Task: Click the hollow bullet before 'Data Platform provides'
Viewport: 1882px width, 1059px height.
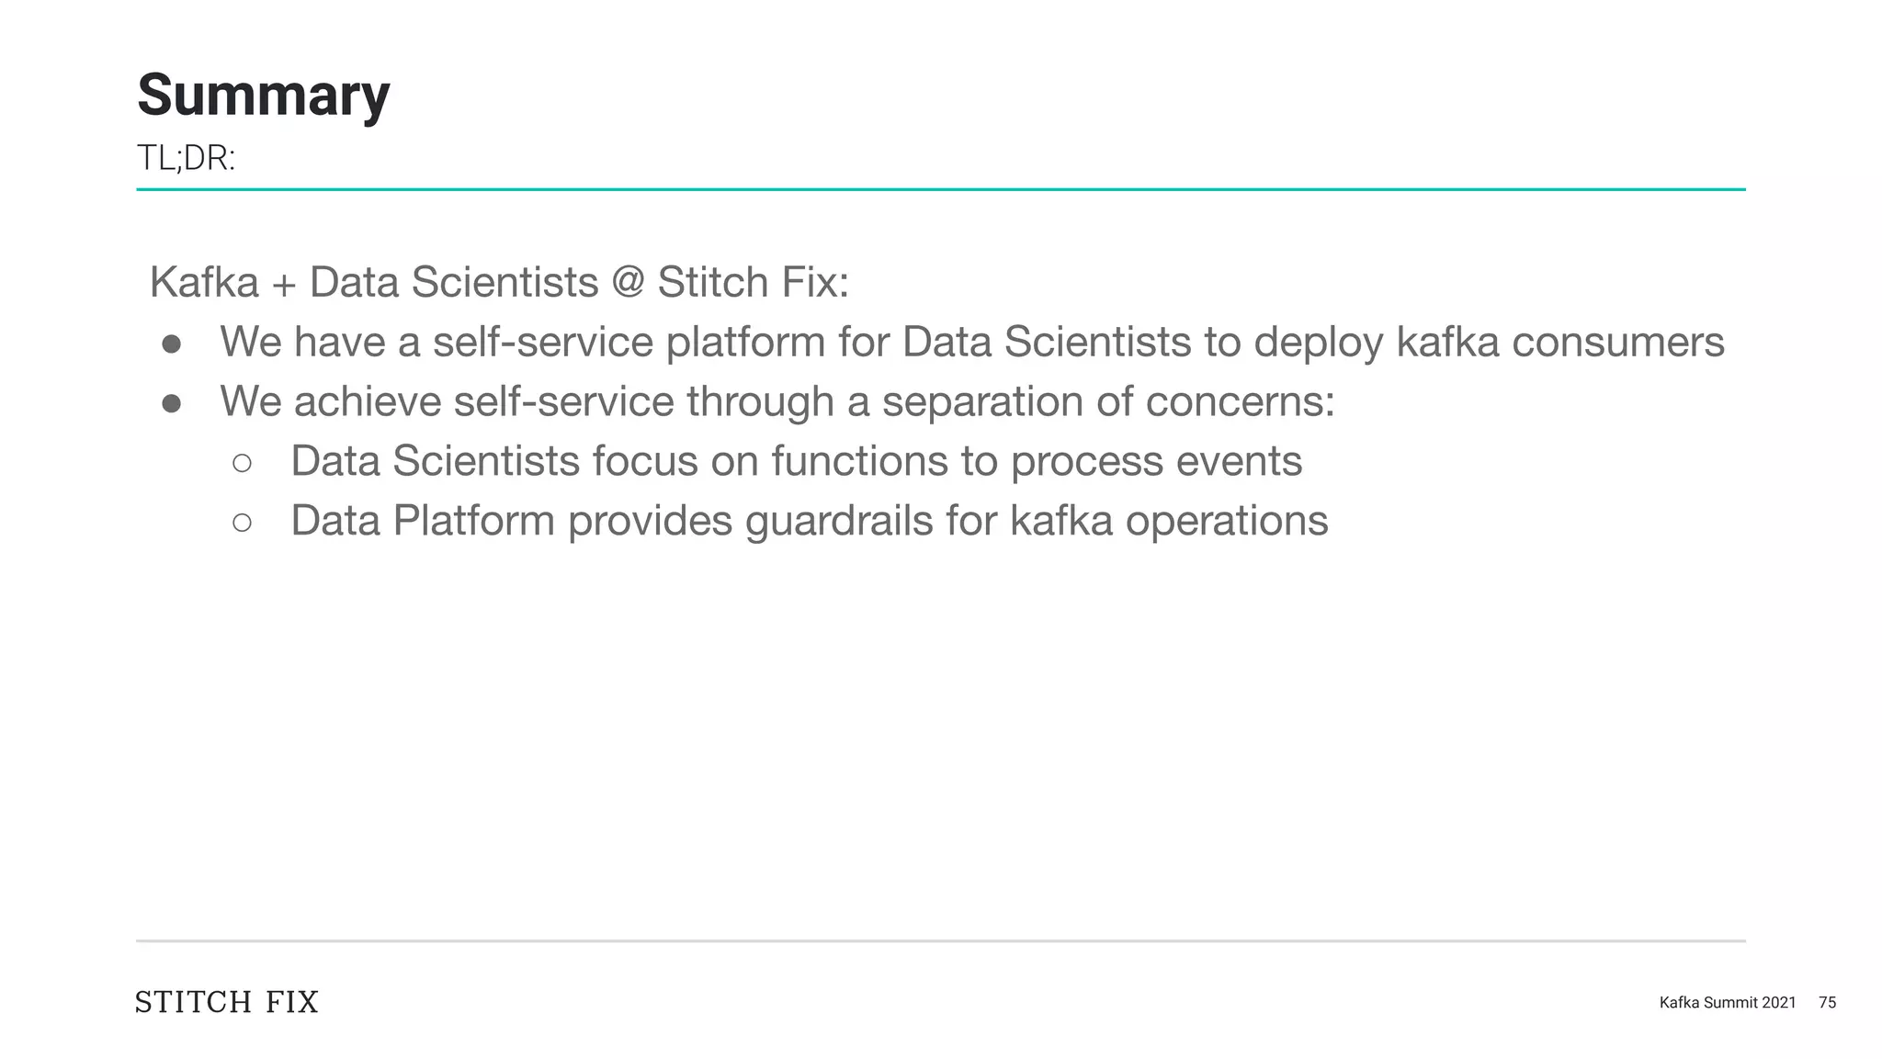Action: [x=242, y=524]
